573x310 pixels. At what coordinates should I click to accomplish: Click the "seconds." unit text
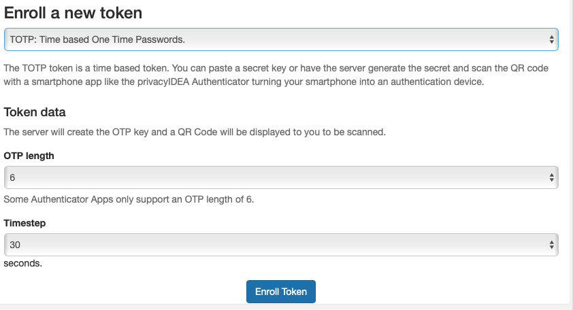click(22, 264)
